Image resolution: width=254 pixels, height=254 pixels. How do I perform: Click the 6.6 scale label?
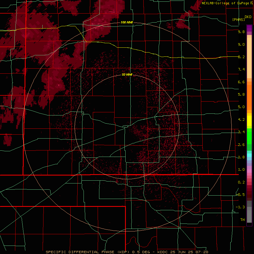coord(241,82)
